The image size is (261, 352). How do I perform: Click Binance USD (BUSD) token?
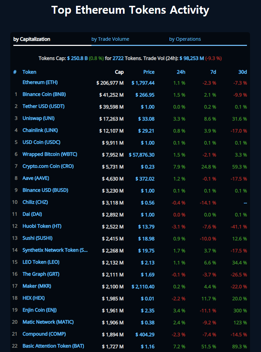point(45,190)
